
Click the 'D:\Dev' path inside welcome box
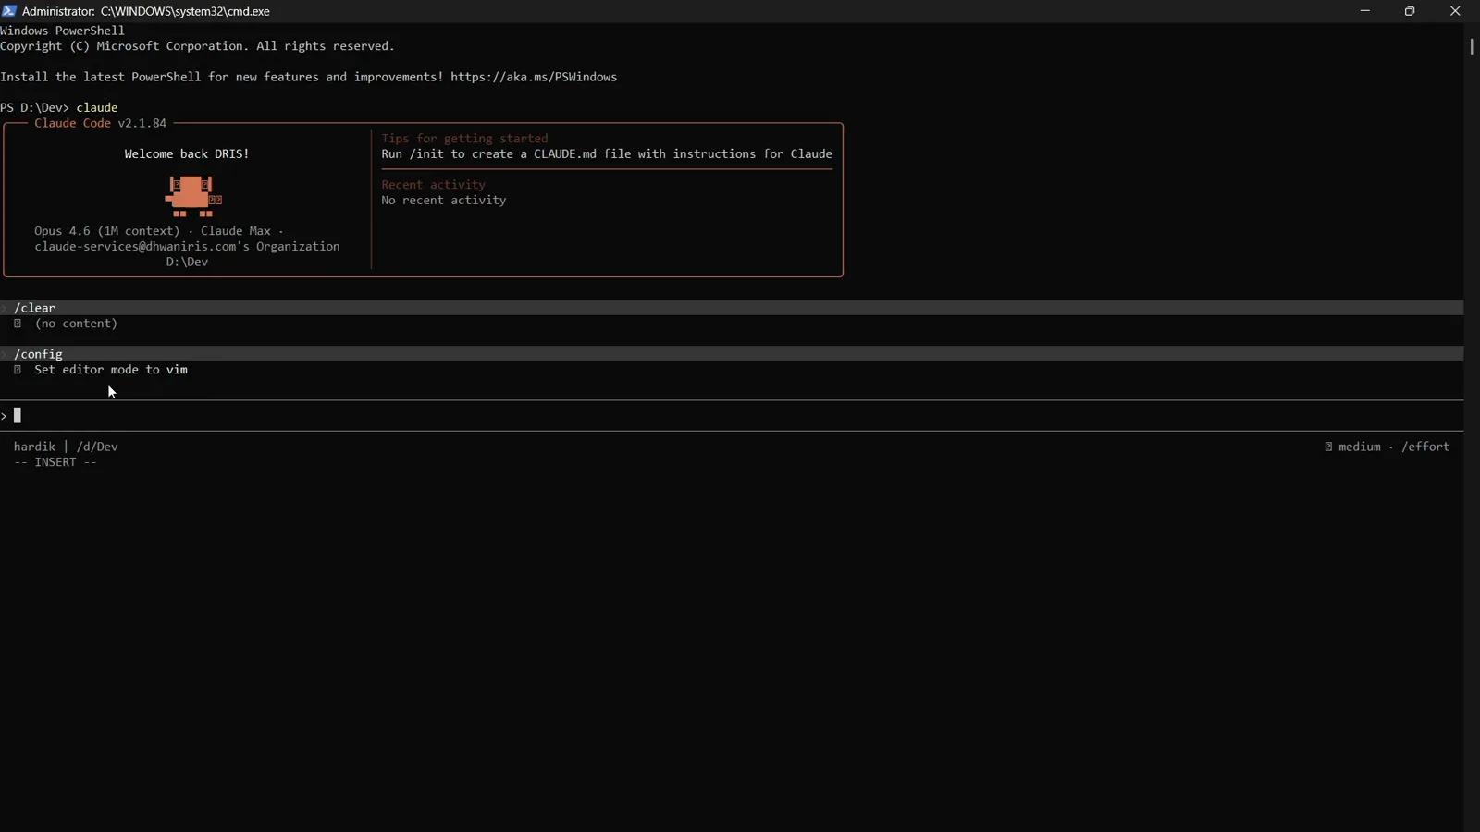pos(187,263)
